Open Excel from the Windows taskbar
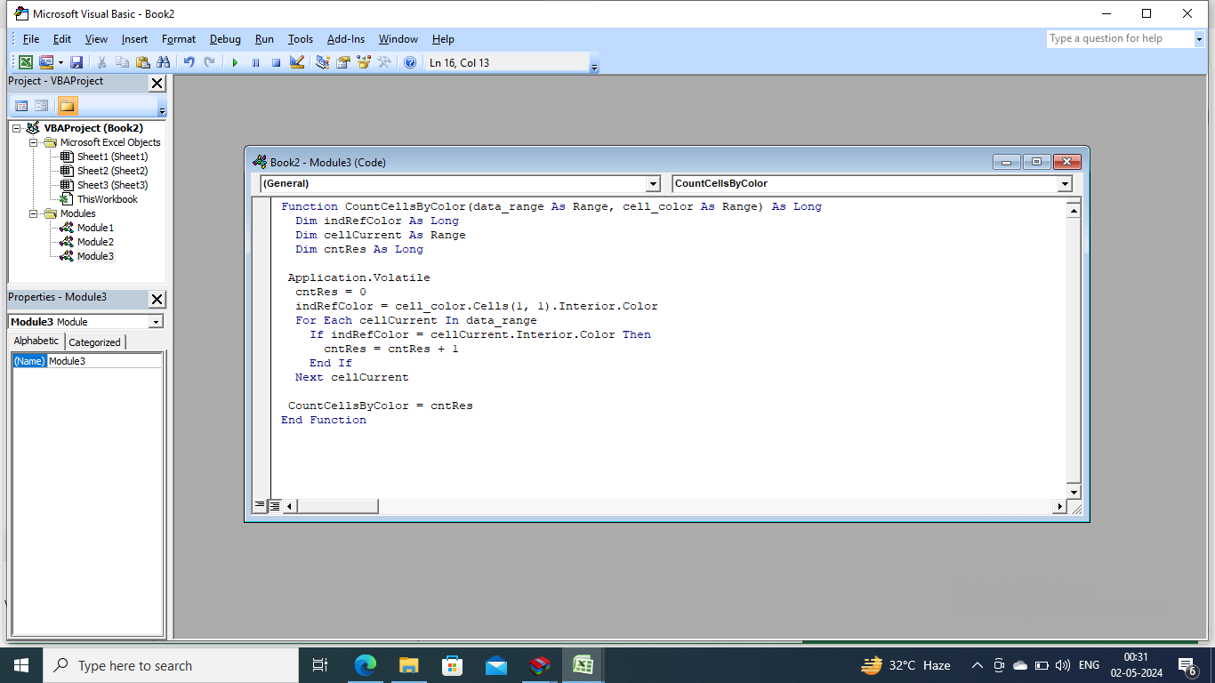The width and height of the screenshot is (1215, 683). click(x=583, y=665)
